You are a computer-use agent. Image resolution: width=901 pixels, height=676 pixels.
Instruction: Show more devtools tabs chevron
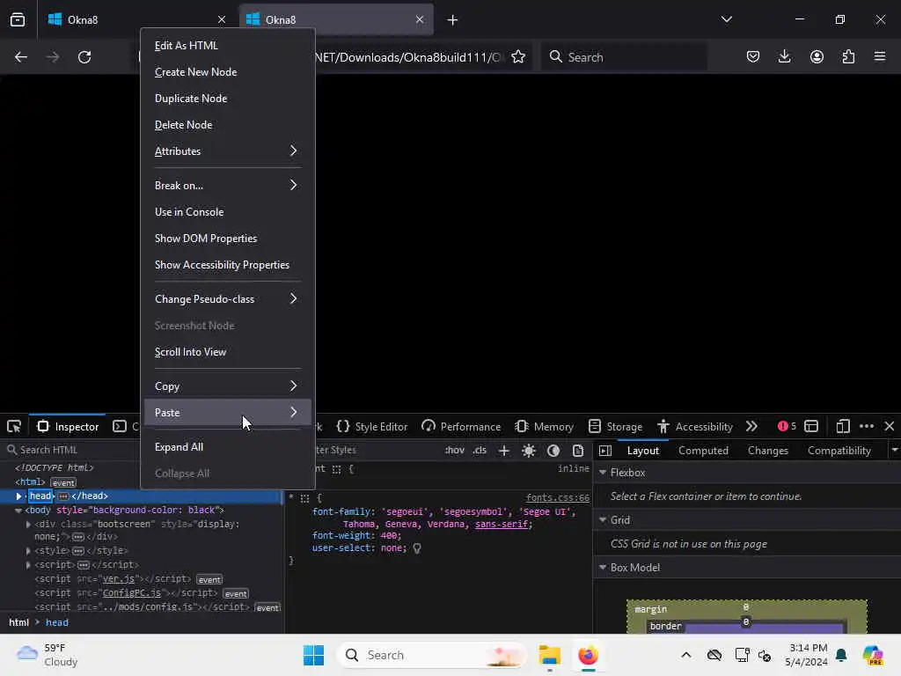pos(751,427)
